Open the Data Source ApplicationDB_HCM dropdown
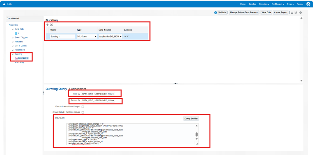This screenshot has width=313, height=155. coord(111,37)
